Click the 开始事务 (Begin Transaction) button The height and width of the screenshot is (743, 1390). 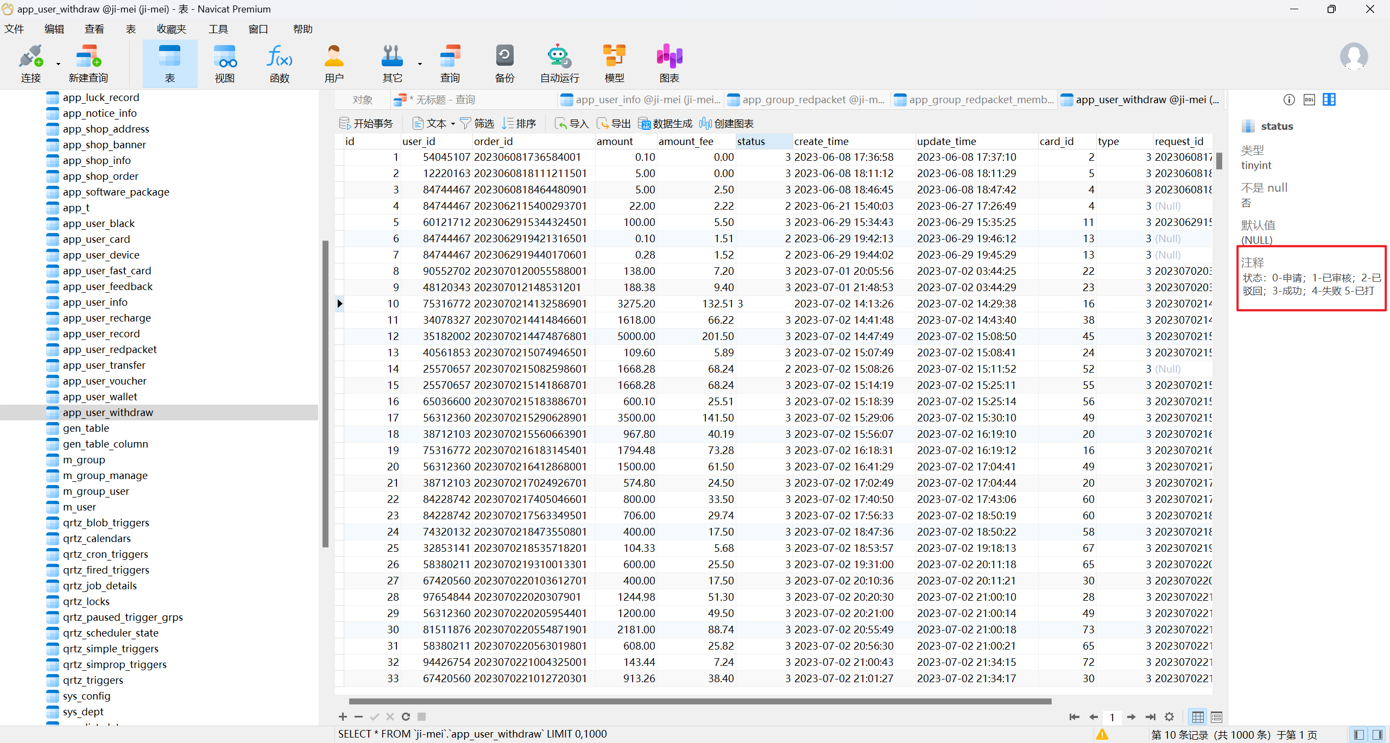(x=366, y=124)
